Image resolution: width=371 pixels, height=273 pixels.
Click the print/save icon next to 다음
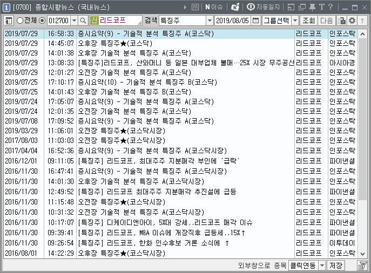click(341, 21)
